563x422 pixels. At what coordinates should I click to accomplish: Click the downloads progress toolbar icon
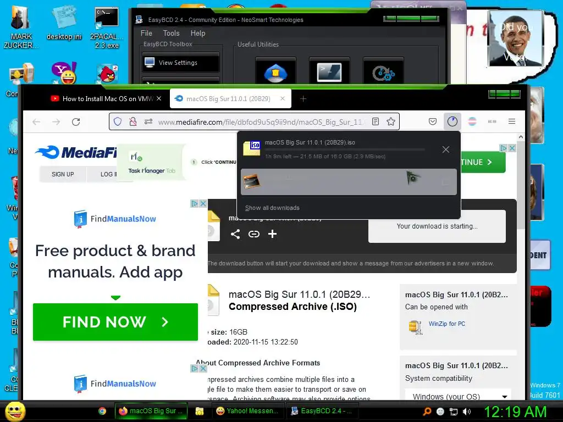(x=452, y=121)
